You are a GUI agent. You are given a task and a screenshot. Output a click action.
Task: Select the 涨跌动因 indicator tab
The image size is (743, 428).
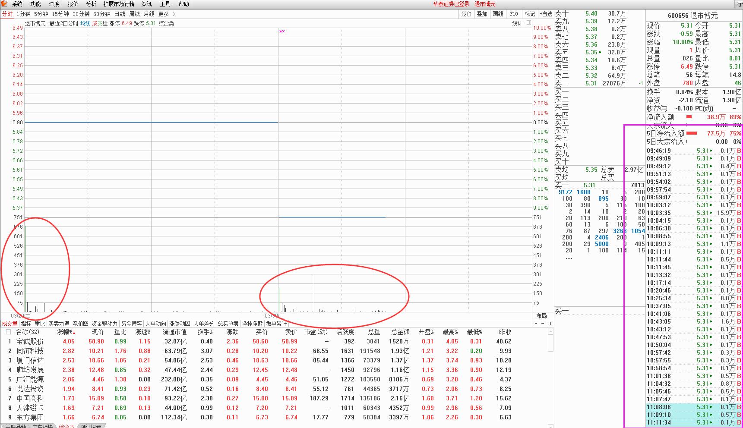click(180, 324)
